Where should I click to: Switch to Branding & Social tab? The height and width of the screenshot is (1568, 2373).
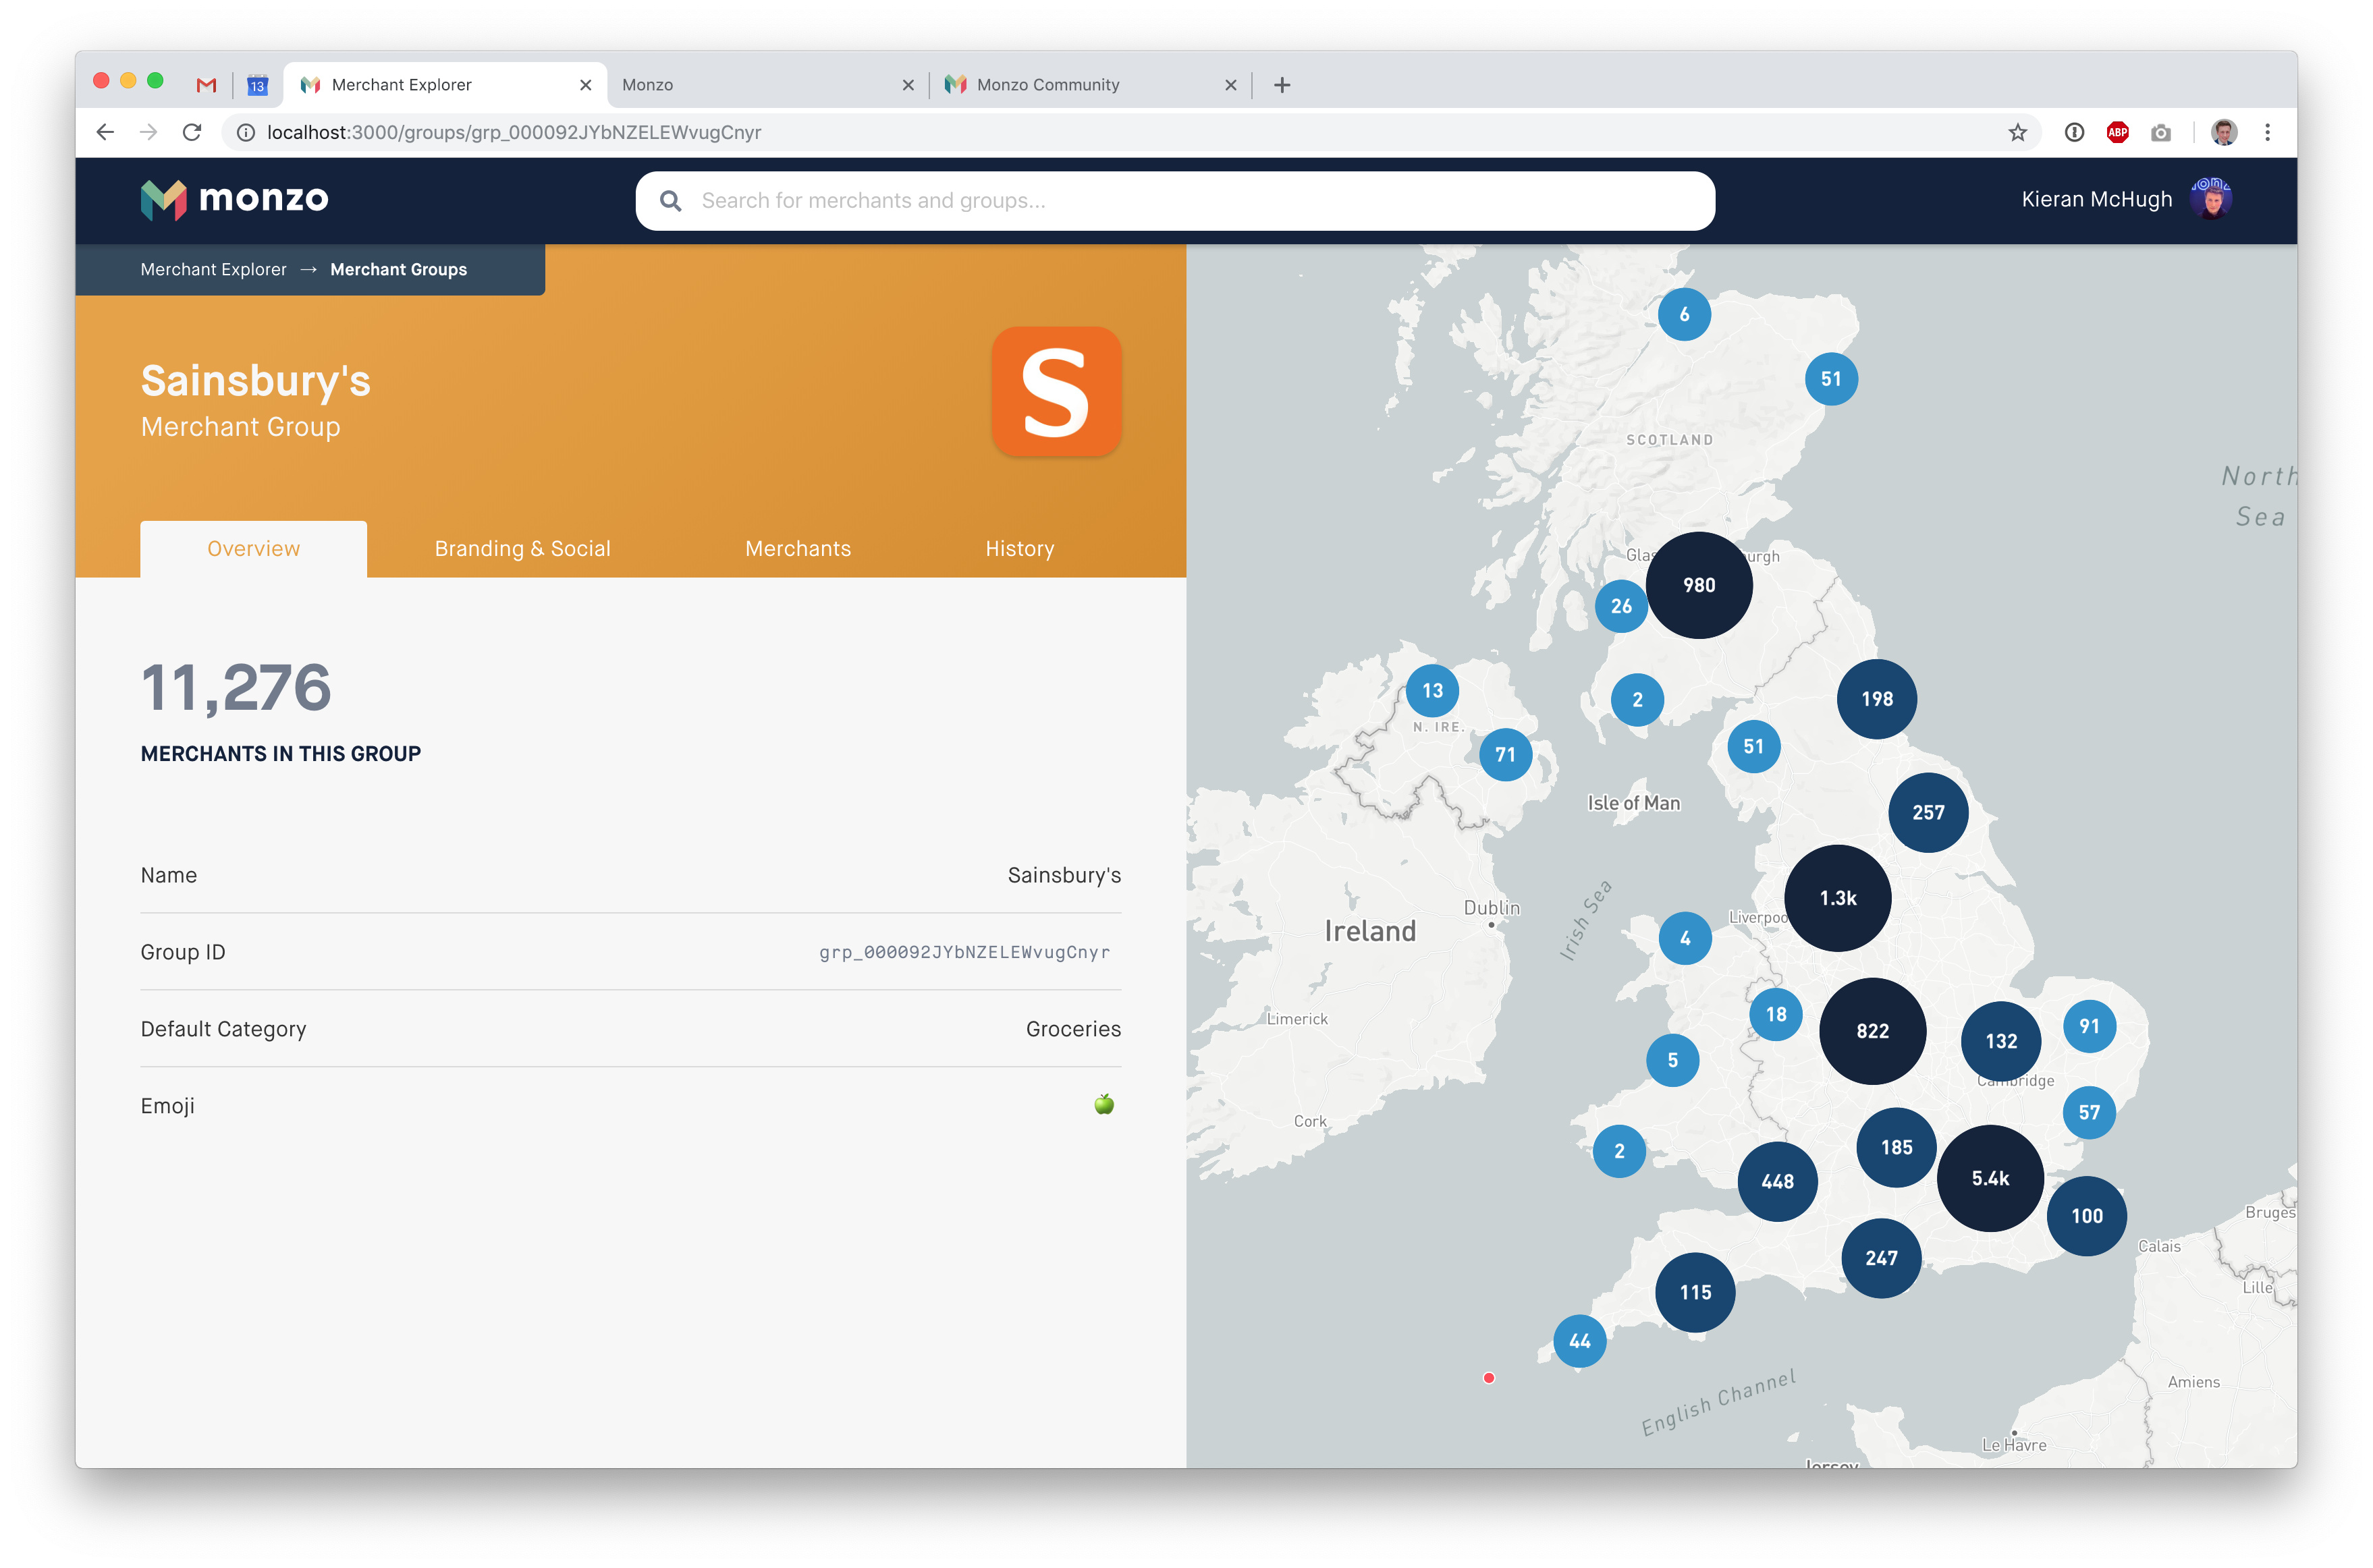(522, 548)
